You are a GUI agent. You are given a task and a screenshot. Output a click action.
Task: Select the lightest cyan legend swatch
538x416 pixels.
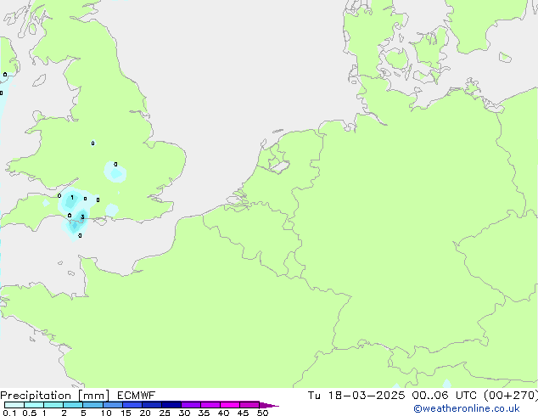(14, 405)
